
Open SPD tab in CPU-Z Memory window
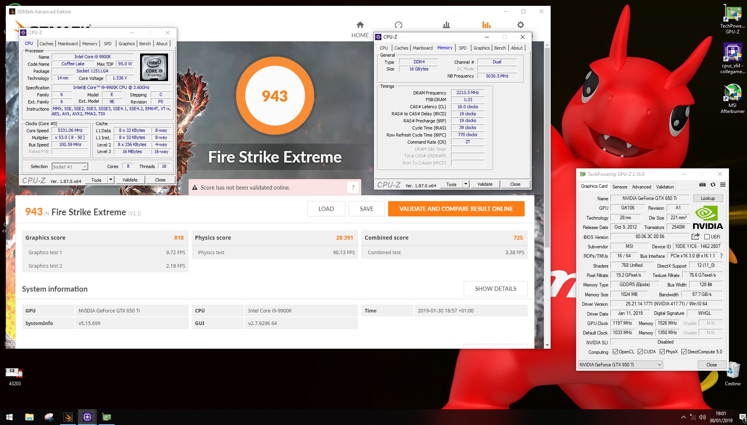[x=463, y=48]
